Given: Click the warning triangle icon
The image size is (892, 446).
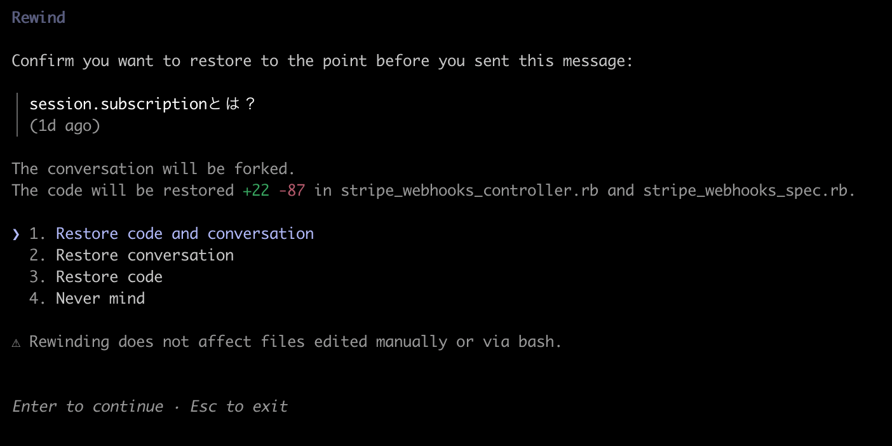Looking at the screenshot, I should (16, 342).
